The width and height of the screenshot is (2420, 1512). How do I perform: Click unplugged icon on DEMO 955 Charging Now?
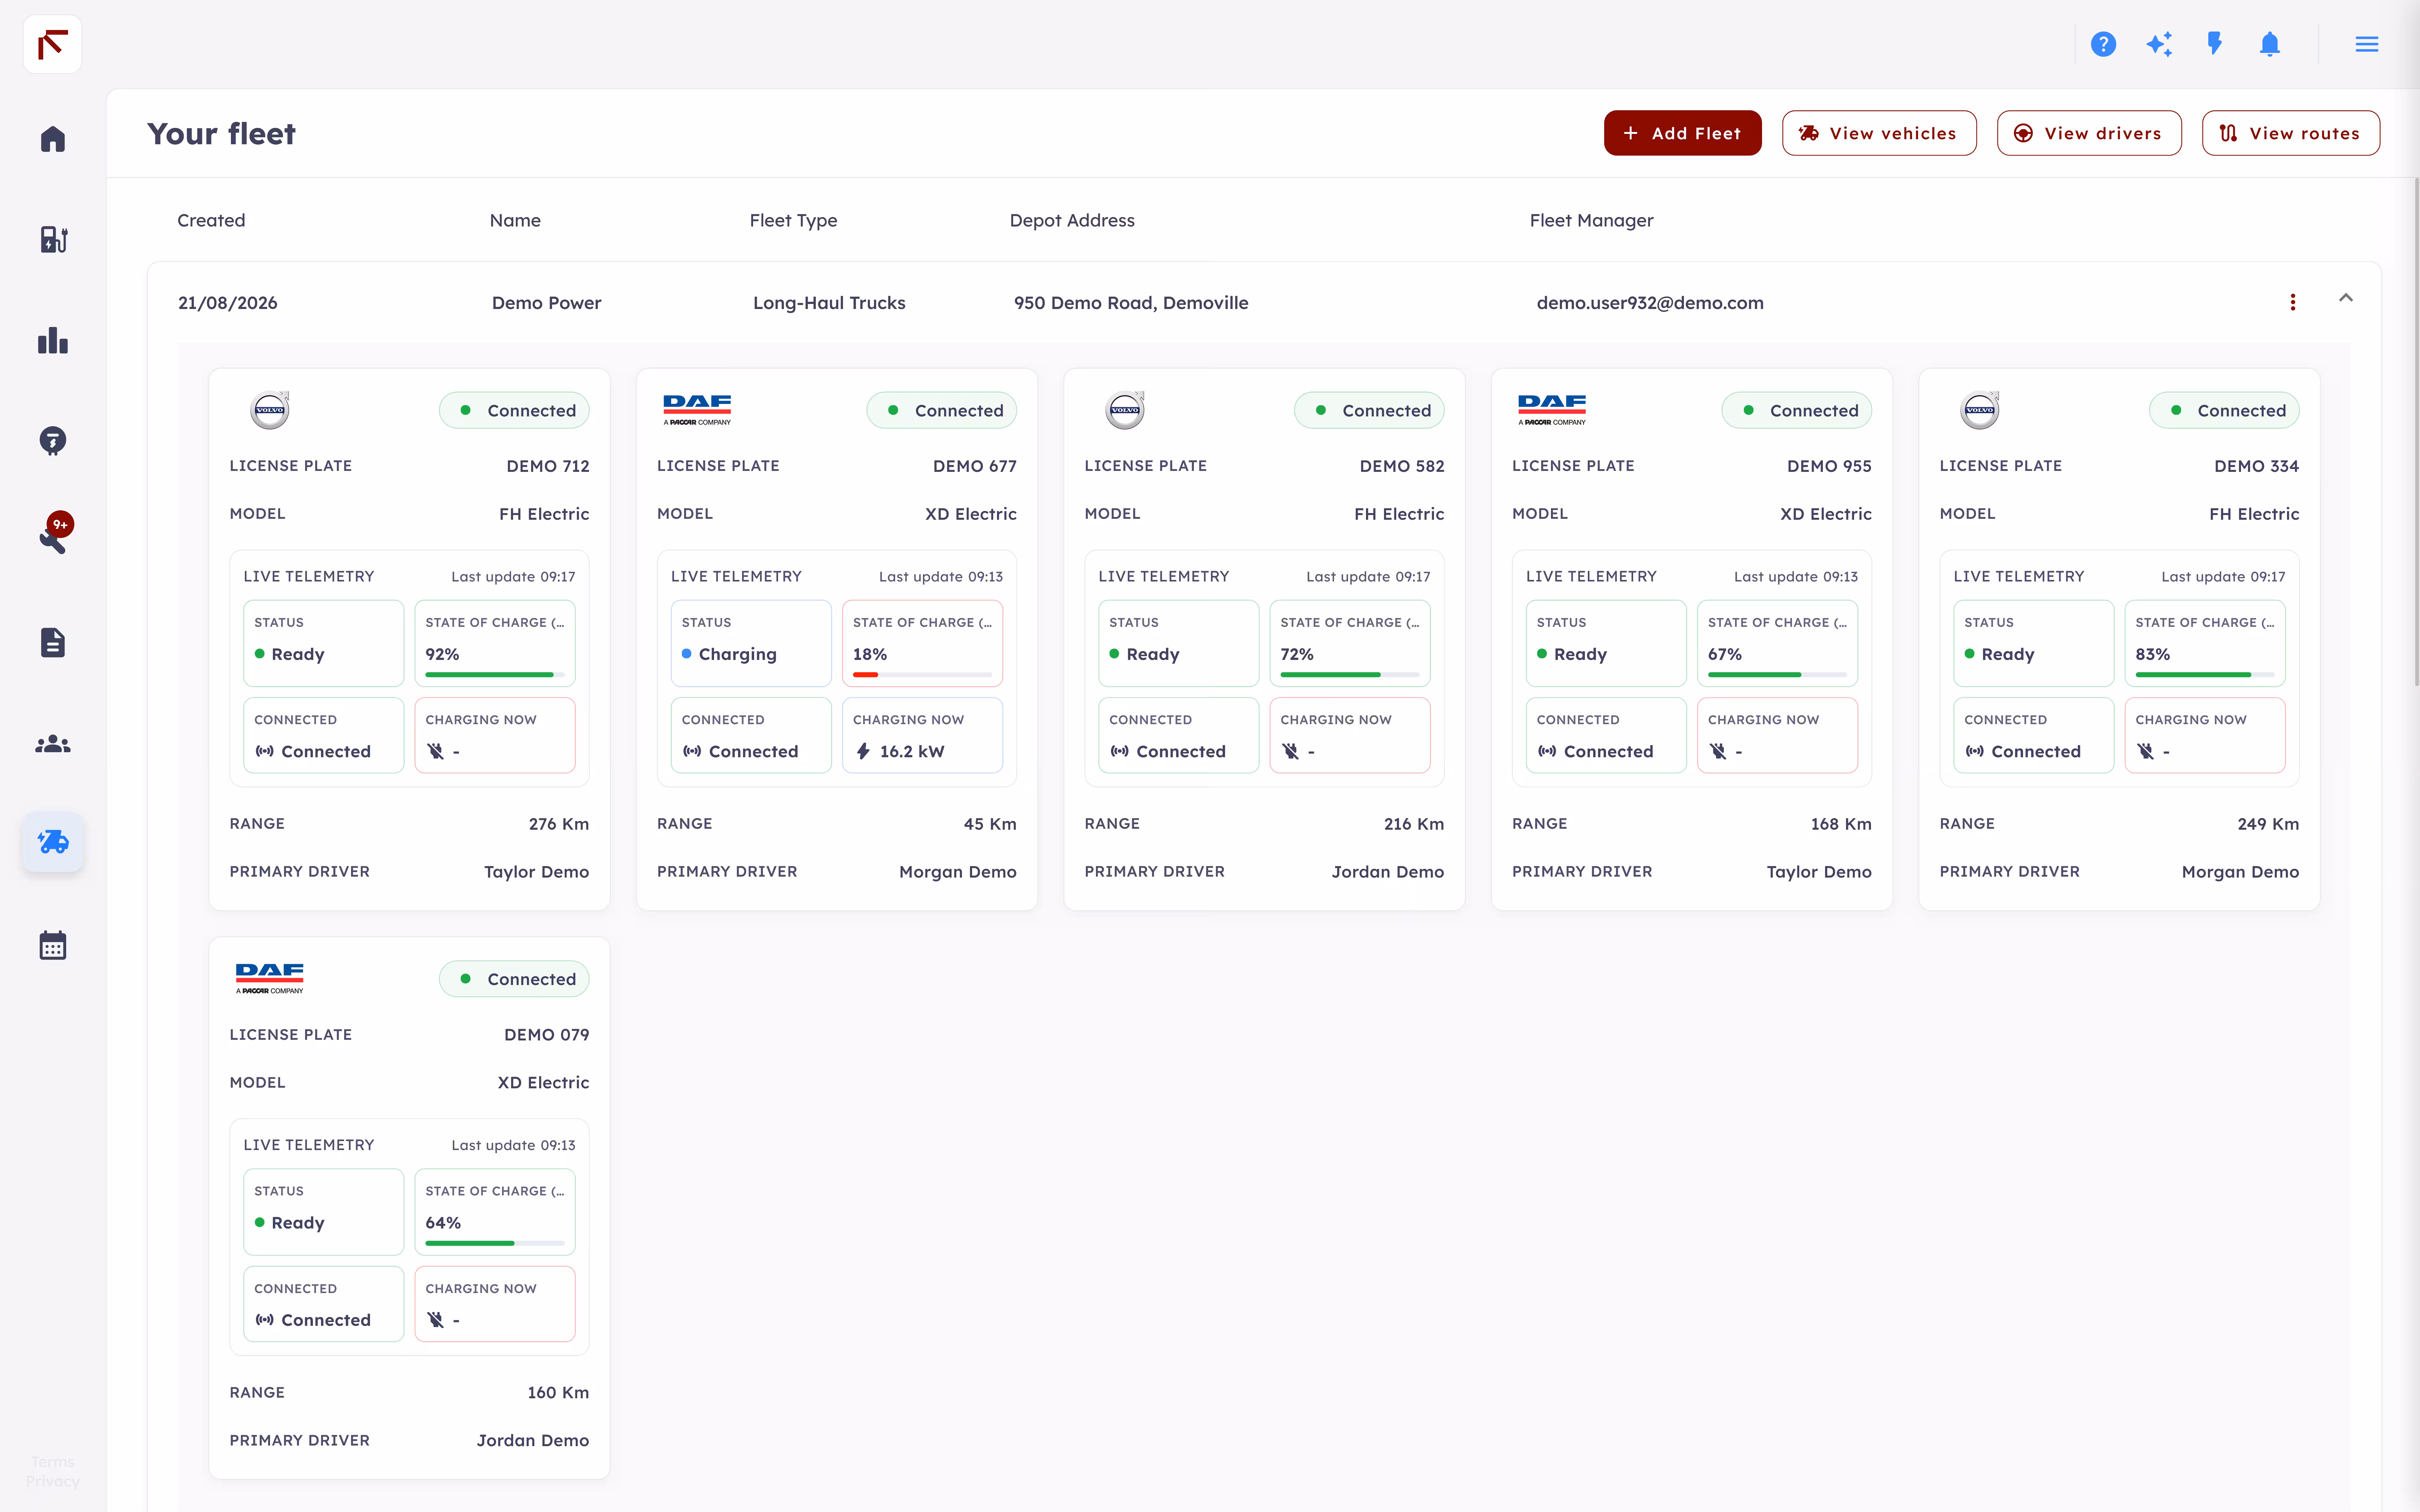click(x=1718, y=751)
